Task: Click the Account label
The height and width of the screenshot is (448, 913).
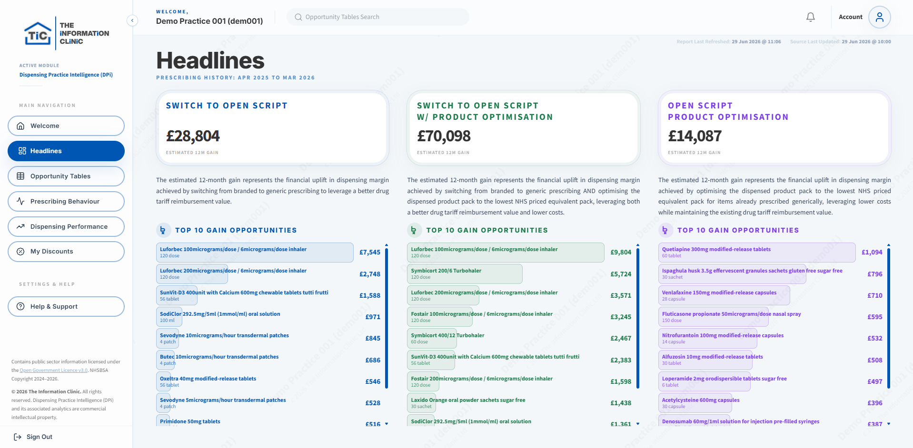Action: point(850,17)
